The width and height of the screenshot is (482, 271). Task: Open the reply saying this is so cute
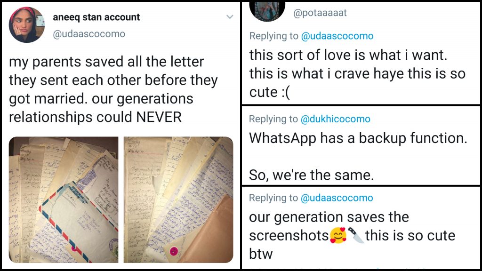pyautogui.click(x=353, y=73)
